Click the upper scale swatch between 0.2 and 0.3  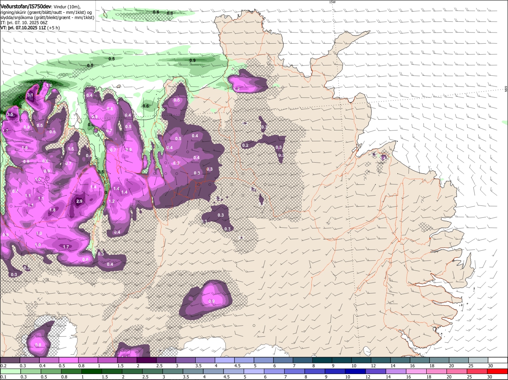10,360
